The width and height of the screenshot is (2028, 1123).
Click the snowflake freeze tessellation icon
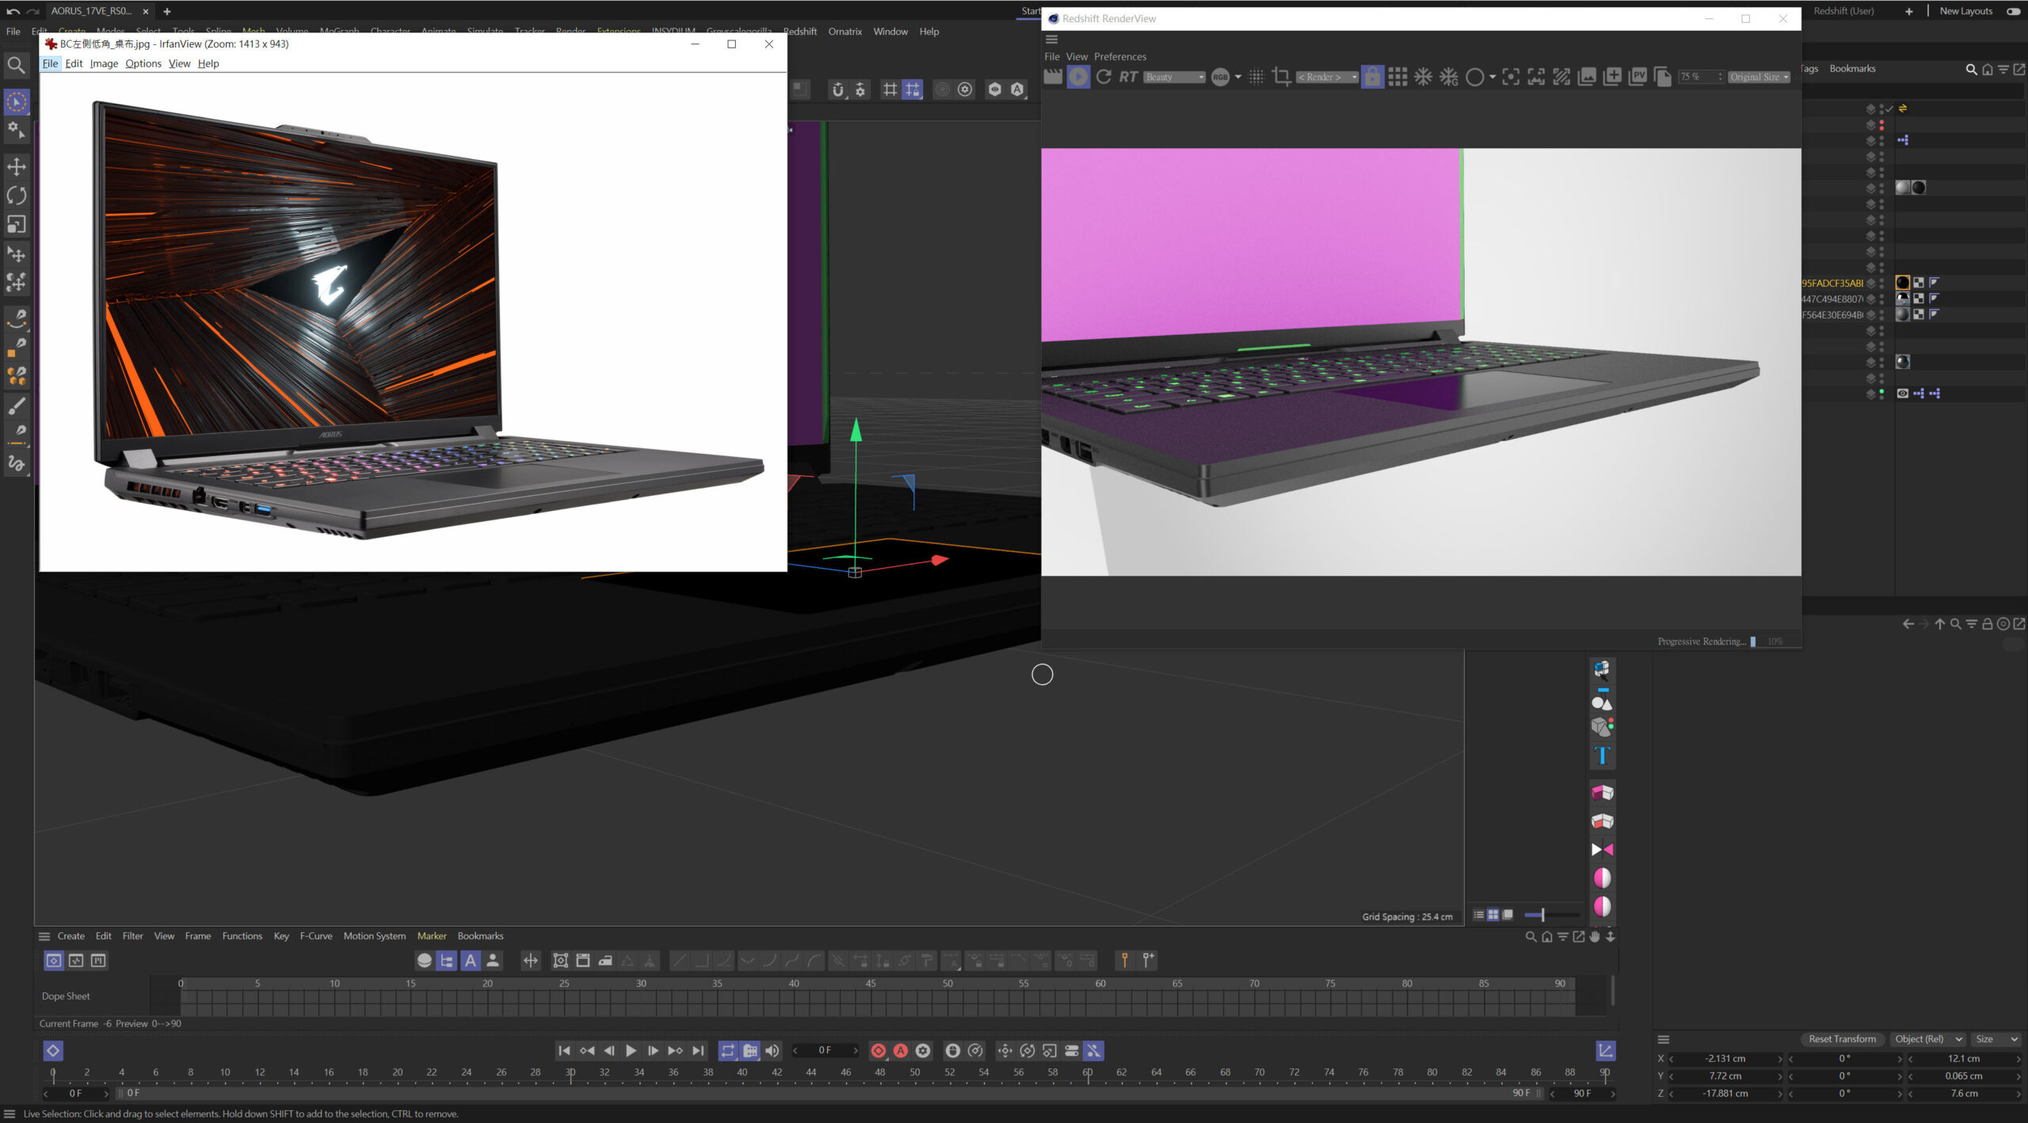1424,77
